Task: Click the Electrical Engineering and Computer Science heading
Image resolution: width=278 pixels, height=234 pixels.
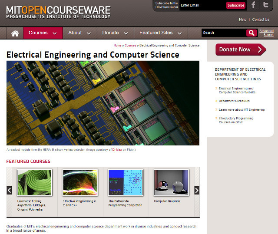Action: 93,55
